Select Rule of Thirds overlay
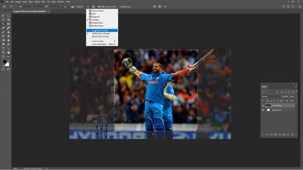 click(102, 11)
